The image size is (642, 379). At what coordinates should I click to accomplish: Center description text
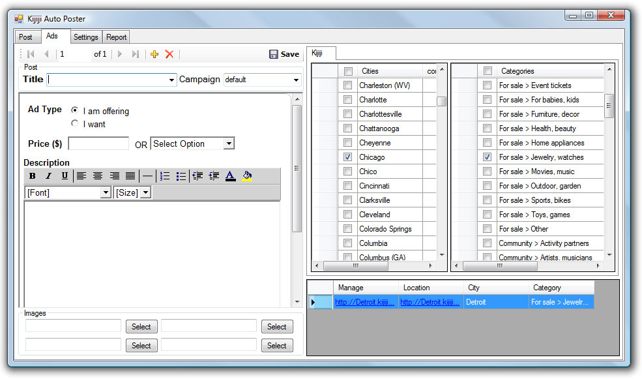[x=98, y=175]
